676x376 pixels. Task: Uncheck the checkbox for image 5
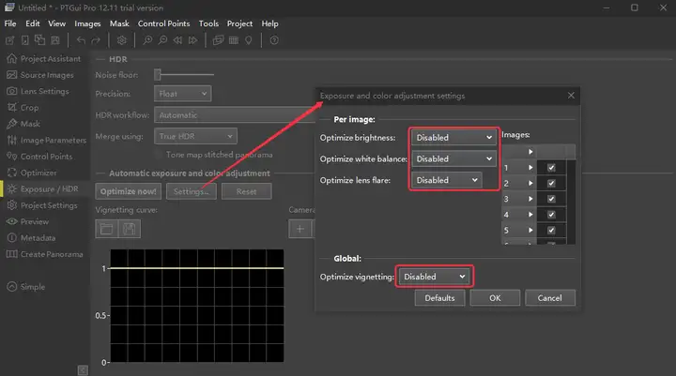pos(551,231)
